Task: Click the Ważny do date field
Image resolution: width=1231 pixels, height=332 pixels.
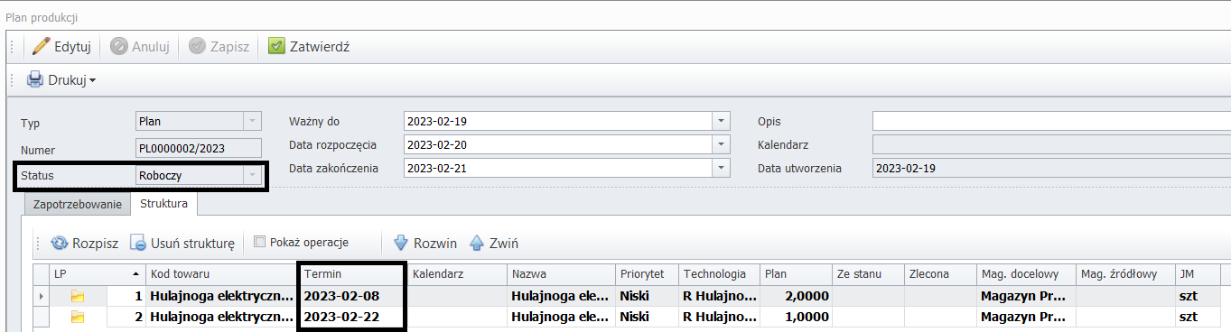Action: (558, 121)
